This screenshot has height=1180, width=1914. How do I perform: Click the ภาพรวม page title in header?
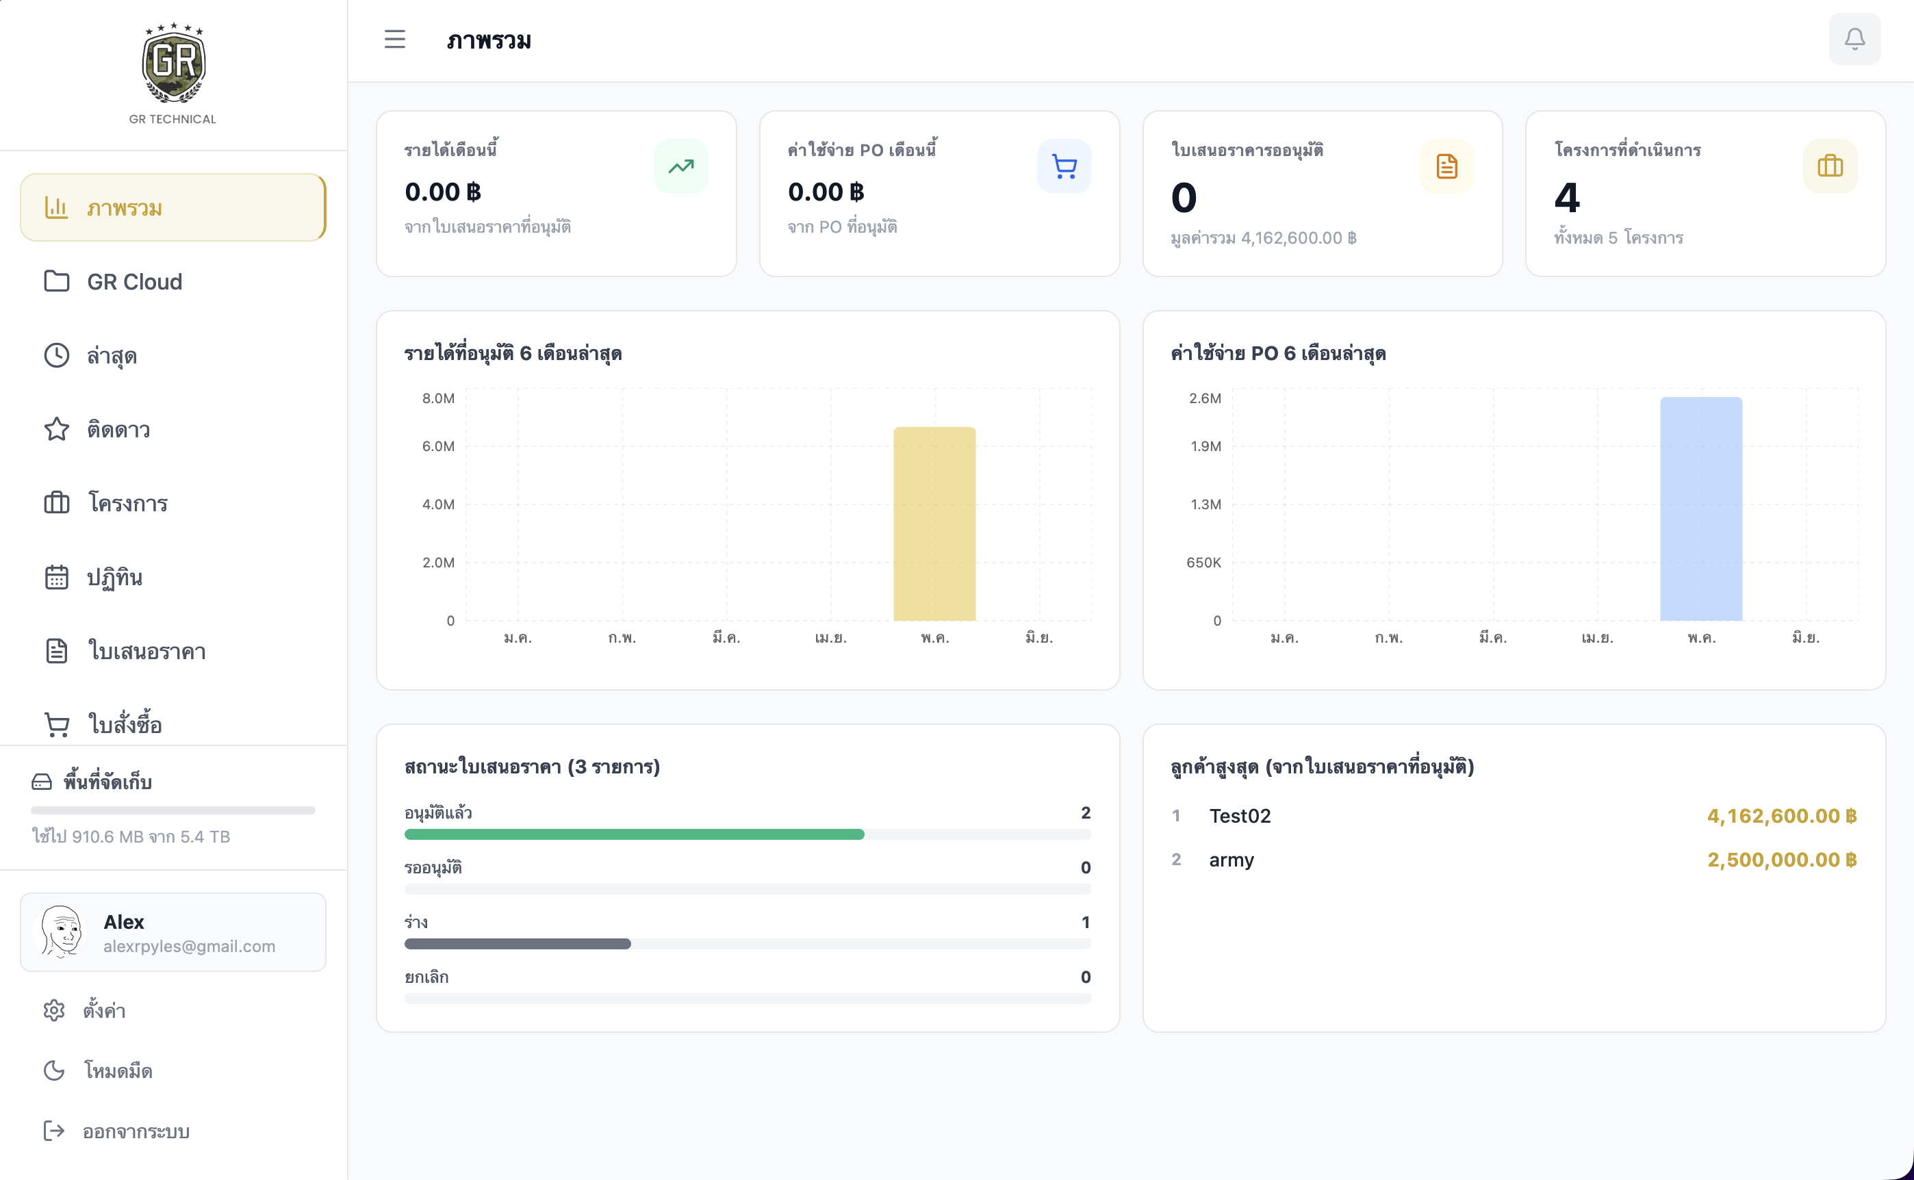tap(489, 40)
